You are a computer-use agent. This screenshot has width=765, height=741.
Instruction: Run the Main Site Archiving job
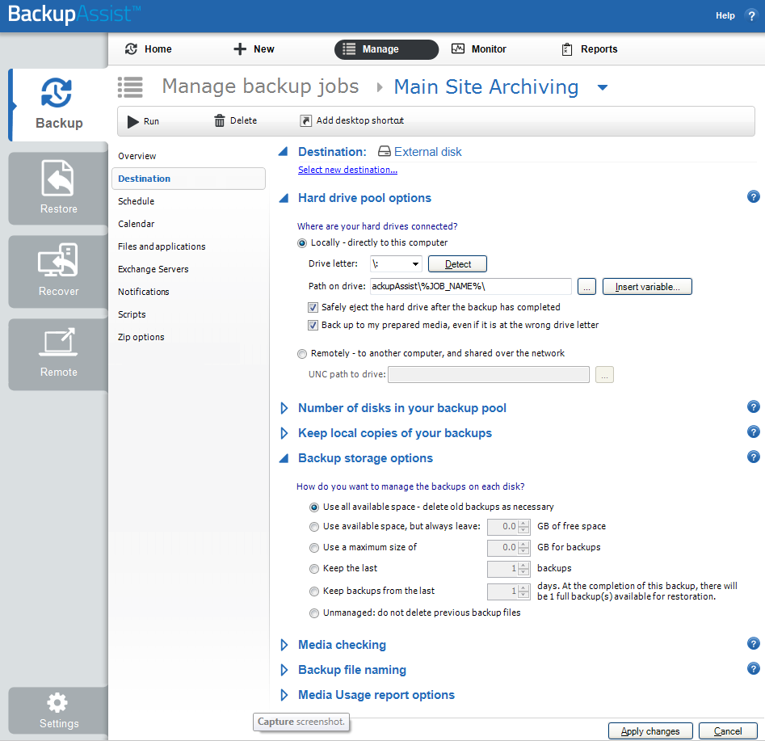point(143,121)
